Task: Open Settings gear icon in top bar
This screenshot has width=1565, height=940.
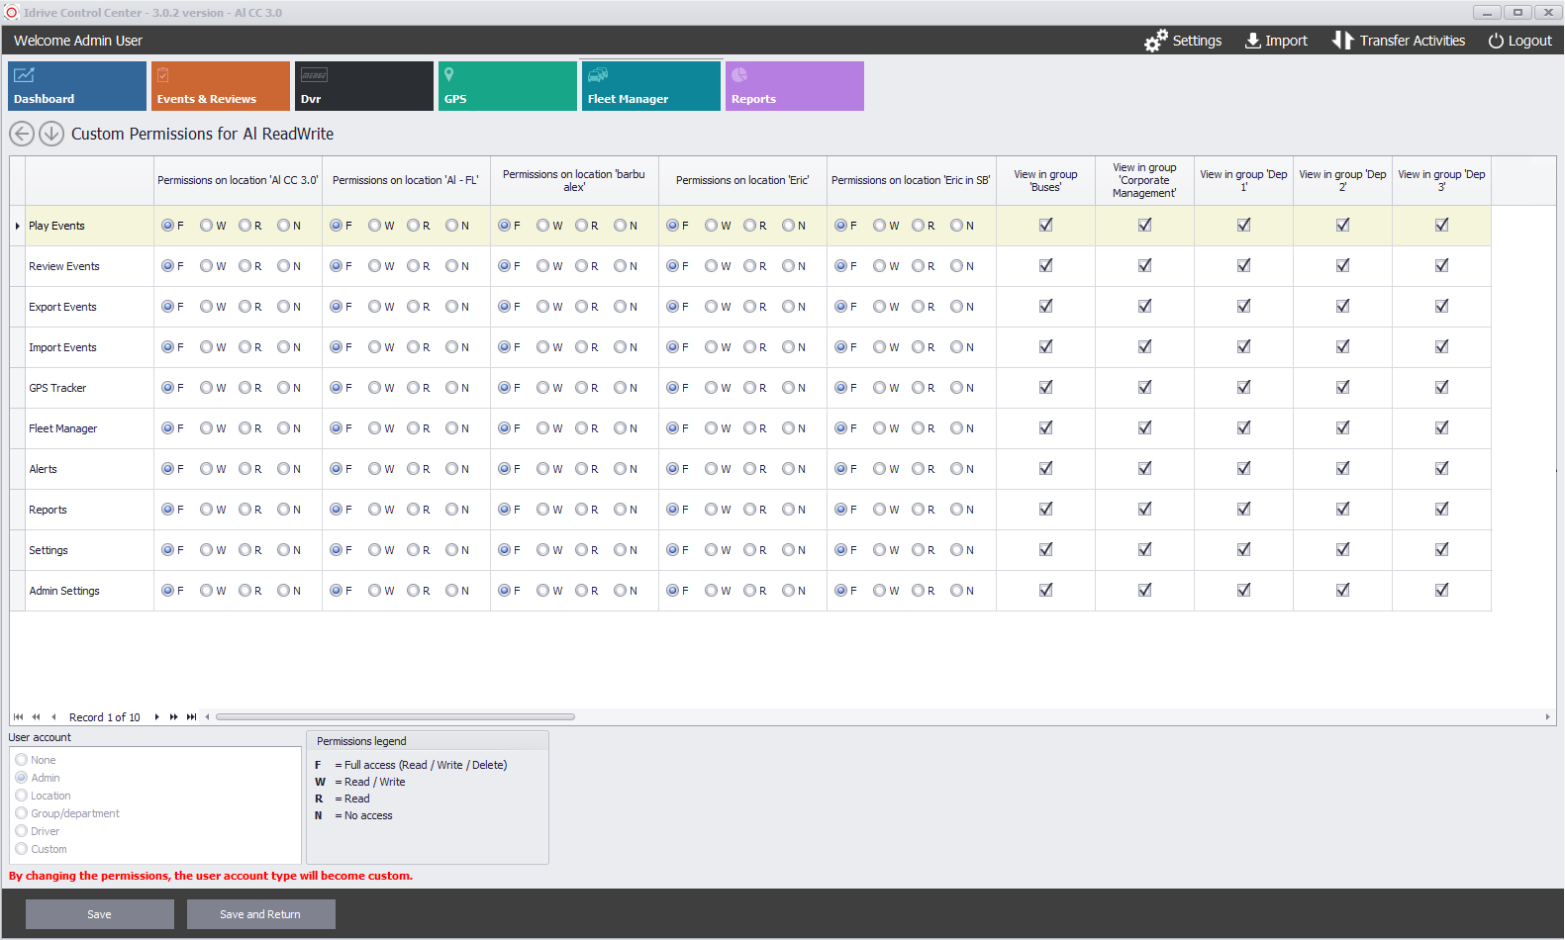Action: coord(1155,41)
